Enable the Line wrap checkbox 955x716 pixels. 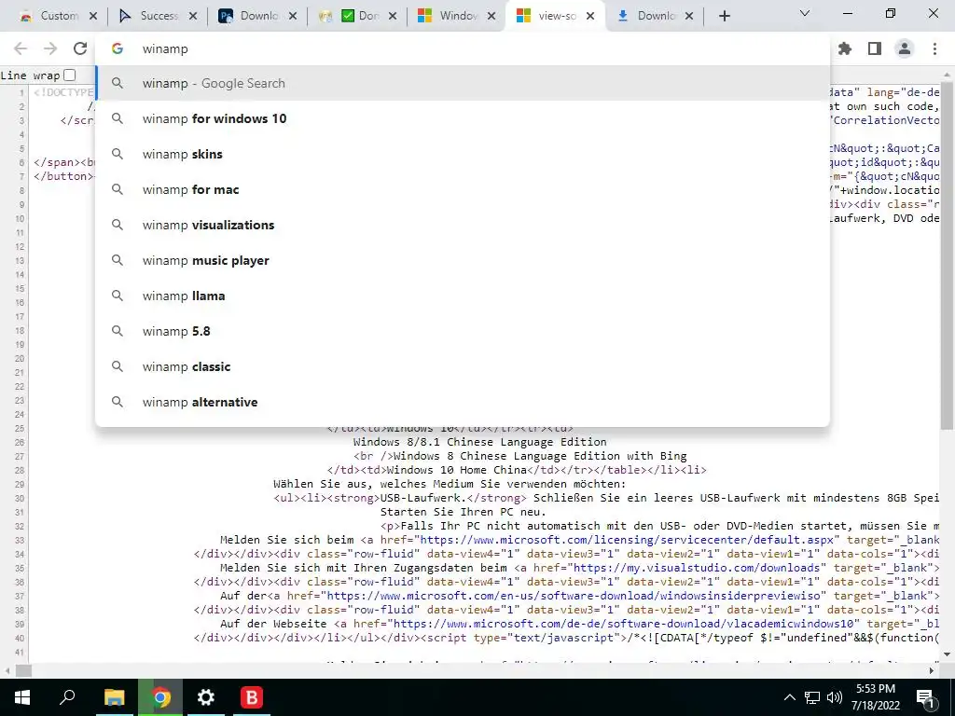70,75
